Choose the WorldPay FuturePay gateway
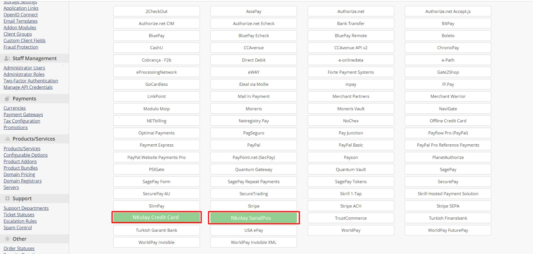Screen dimensions: 533x254 pos(448,230)
